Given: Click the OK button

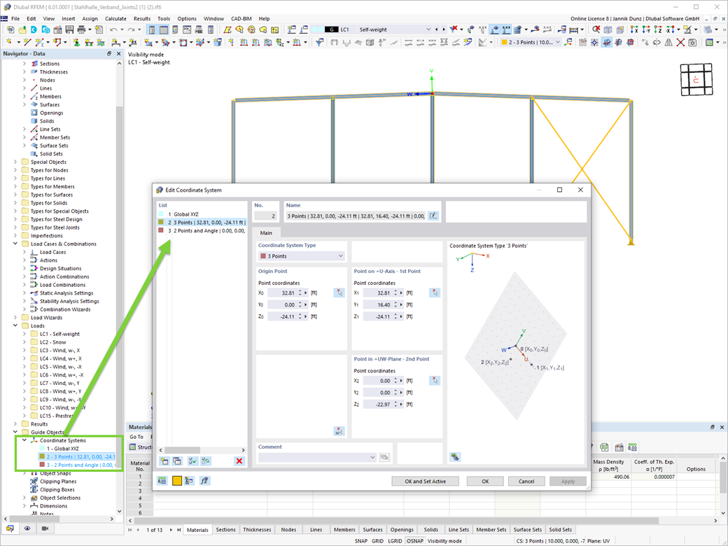Looking at the screenshot, I should [485, 482].
